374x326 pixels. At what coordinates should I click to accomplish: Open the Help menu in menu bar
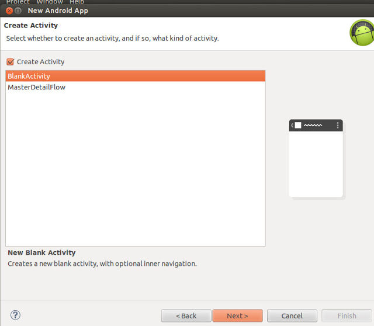coord(77,2)
